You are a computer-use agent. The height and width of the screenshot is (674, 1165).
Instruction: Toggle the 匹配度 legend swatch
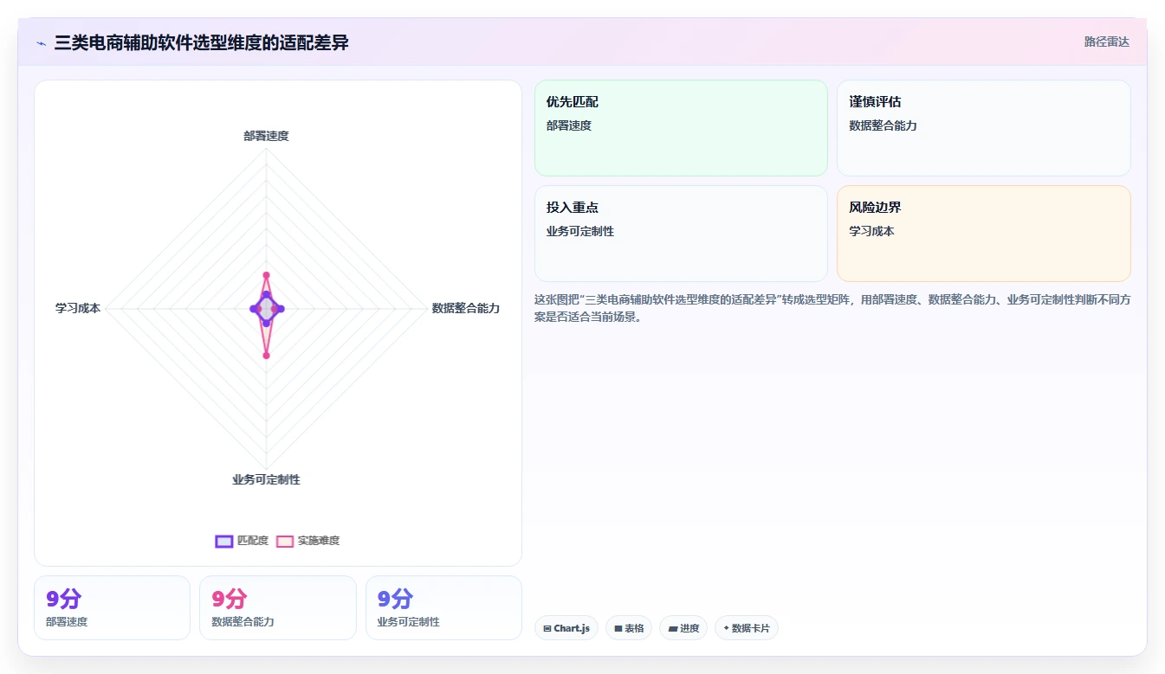pyautogui.click(x=223, y=541)
